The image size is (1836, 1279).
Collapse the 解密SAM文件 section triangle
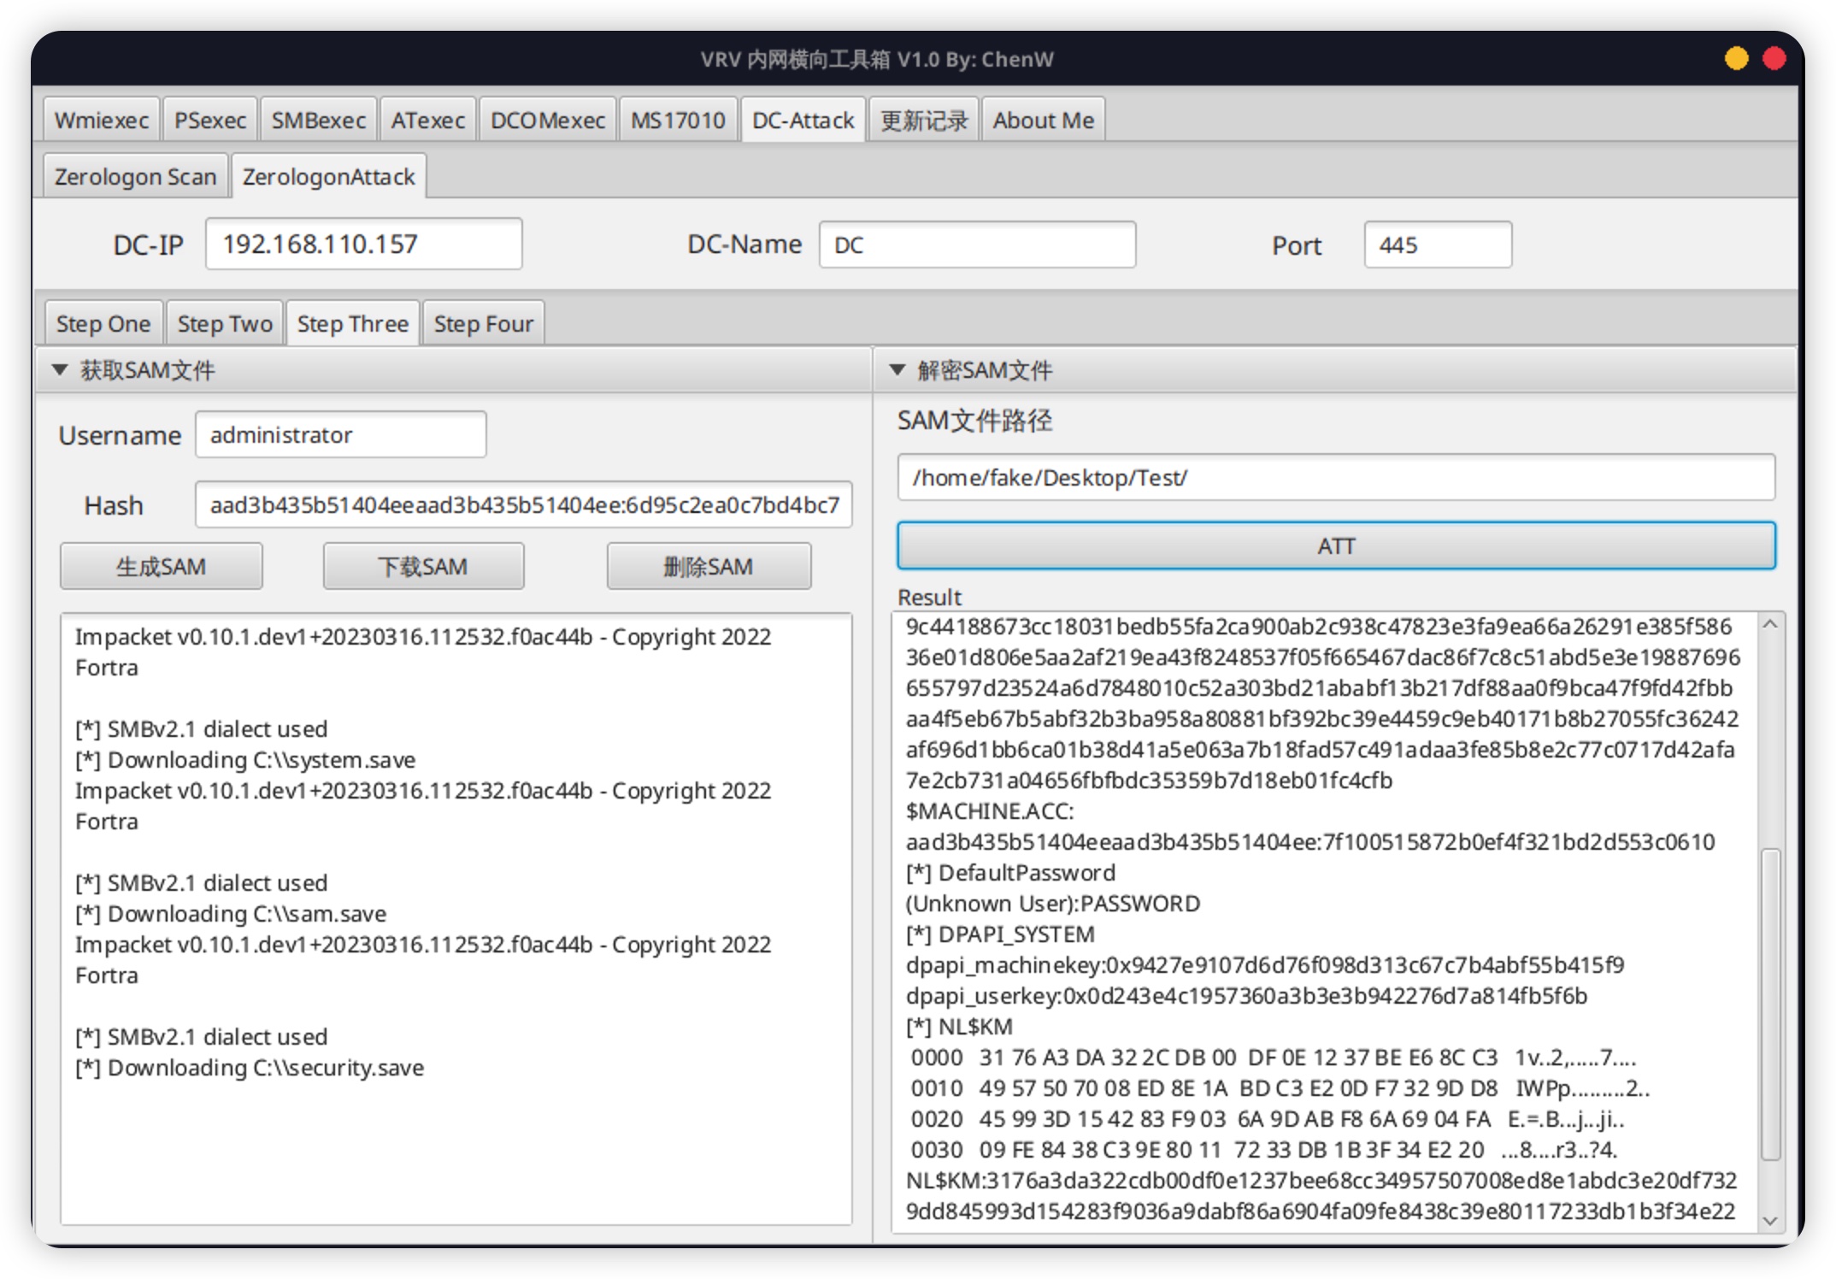click(x=897, y=369)
